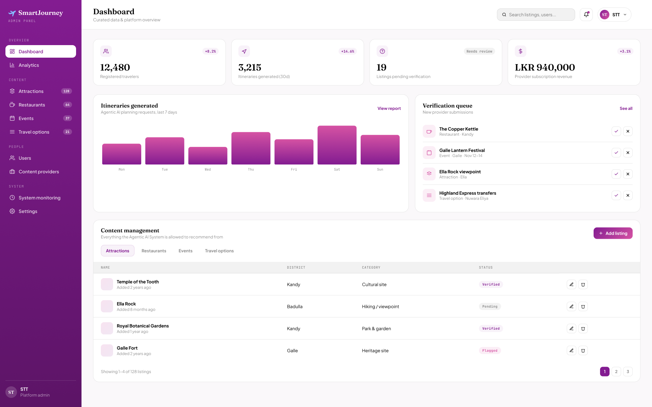Screen dimensions: 652x407
Task: Open Users in the sidebar
Action: [41, 158]
